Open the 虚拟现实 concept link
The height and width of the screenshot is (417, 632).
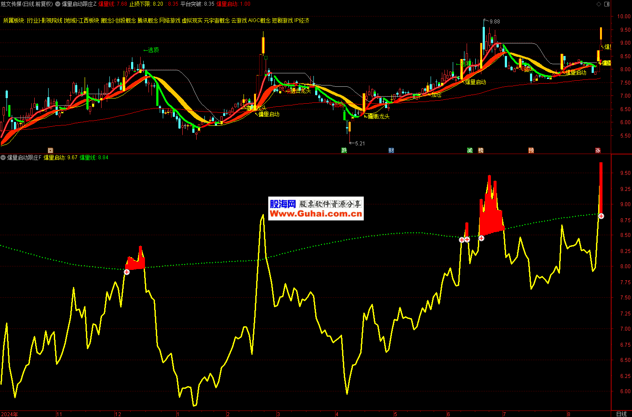192,20
